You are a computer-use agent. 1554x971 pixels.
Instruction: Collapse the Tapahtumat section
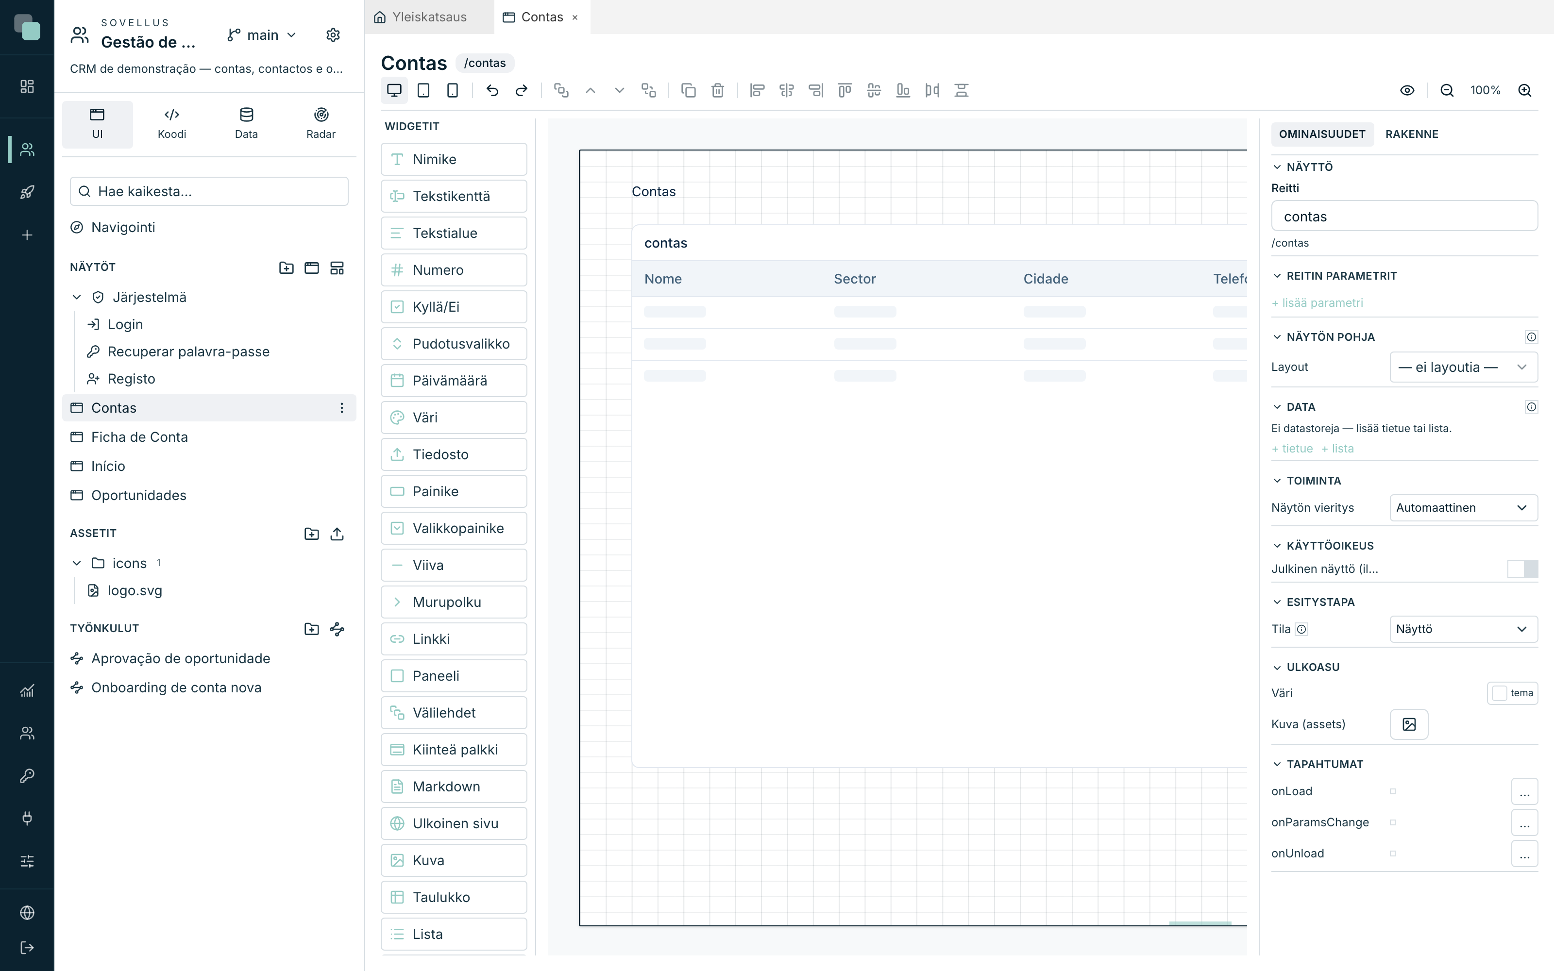1277,764
